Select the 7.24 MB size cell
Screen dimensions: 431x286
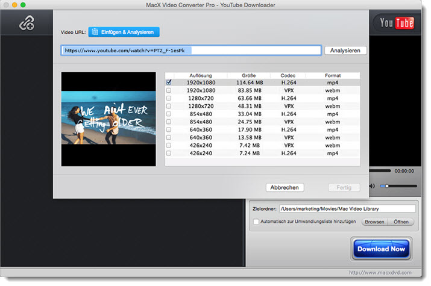point(250,153)
